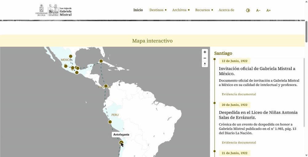Select the Peru coast map marker
The height and width of the screenshot is (157, 308).
110,122
